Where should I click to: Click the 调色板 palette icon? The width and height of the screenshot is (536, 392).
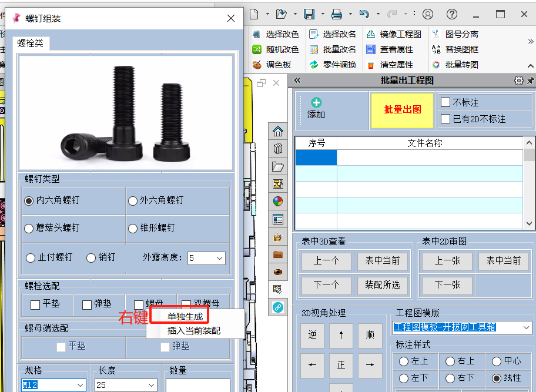pos(257,65)
